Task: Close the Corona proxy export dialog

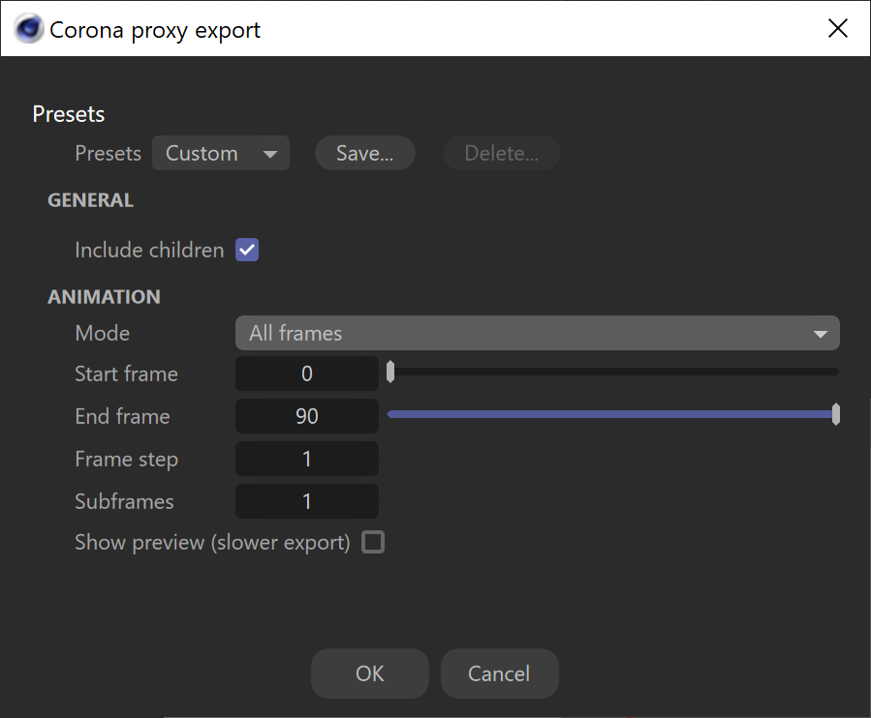Action: coord(838,28)
